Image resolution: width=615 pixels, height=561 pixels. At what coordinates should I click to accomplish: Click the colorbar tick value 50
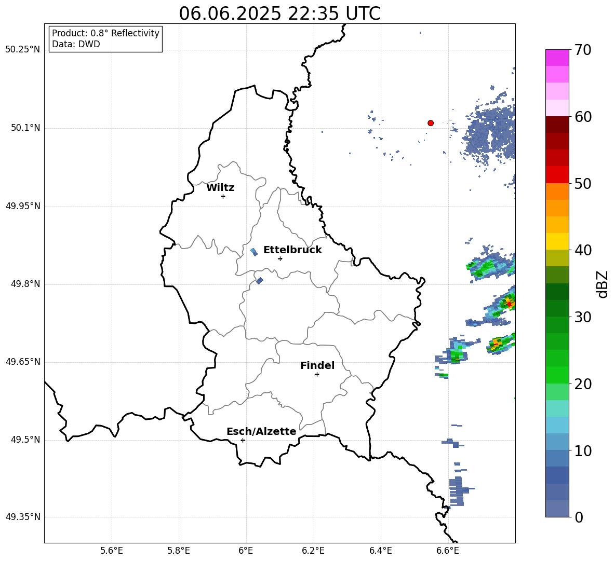(583, 183)
